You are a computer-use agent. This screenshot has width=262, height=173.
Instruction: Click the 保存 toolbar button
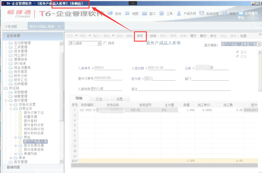[x=140, y=36]
